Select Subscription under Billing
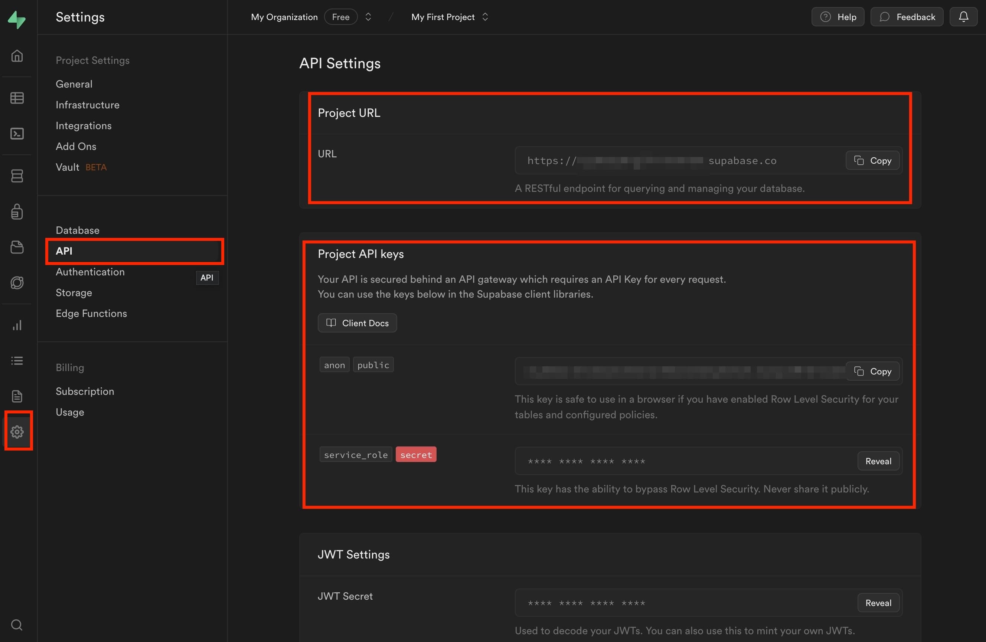This screenshot has width=986, height=642. click(85, 392)
